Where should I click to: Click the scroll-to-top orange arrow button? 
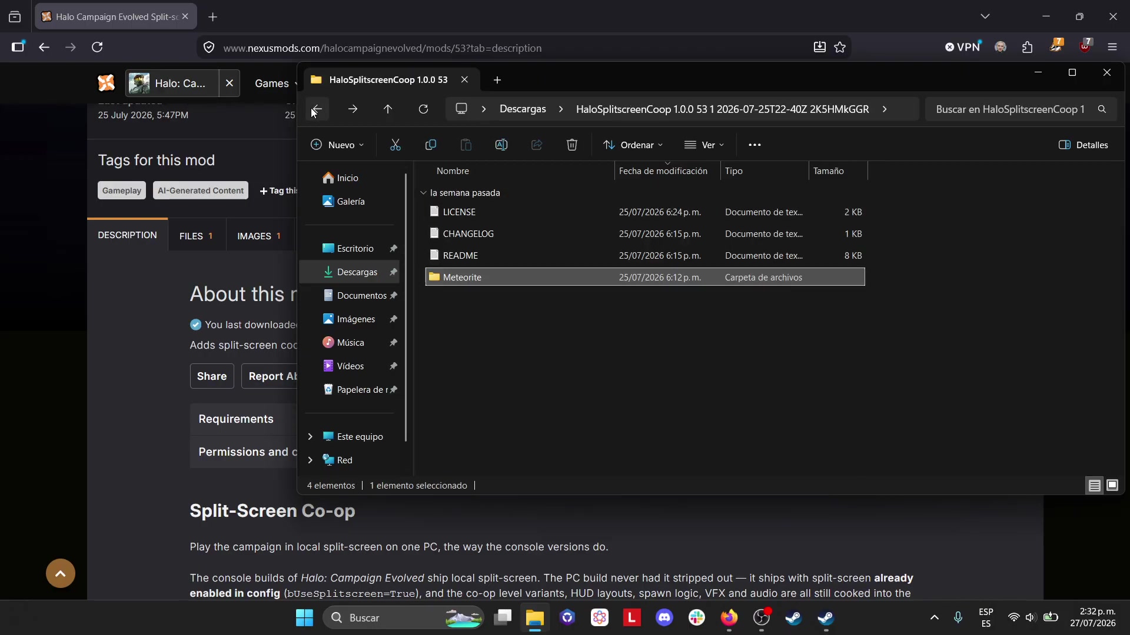[61, 573]
